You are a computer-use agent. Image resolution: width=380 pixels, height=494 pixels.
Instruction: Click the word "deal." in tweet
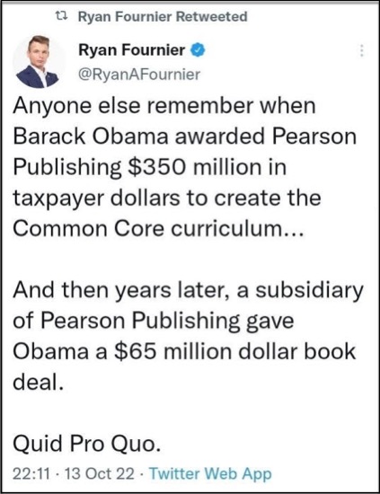[38, 382]
